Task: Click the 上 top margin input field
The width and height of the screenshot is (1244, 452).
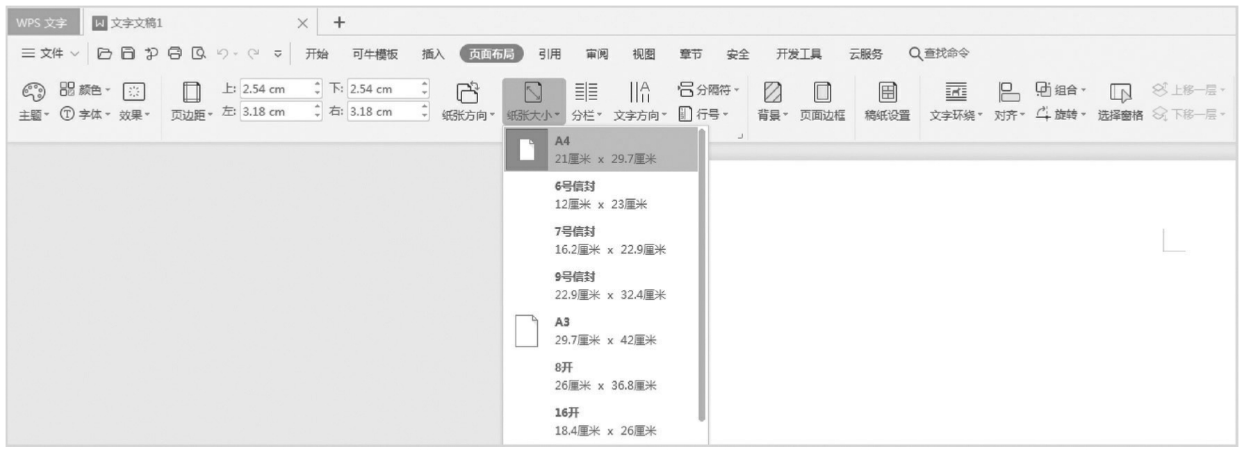Action: (x=276, y=89)
